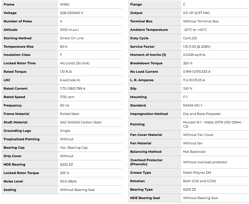The height and width of the screenshot is (204, 249).
Task: Select the voltage value 208-230/460 V
Action: [x=72, y=13]
